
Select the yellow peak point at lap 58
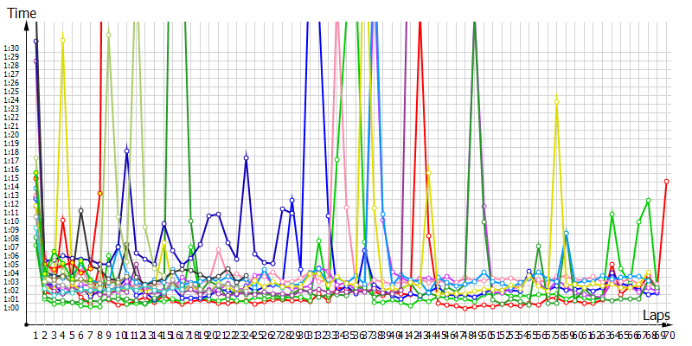click(557, 101)
